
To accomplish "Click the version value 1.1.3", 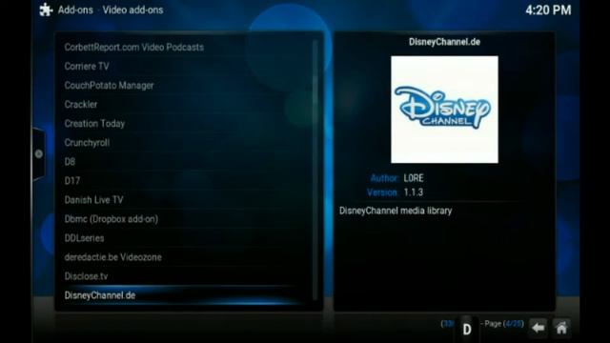I will point(413,192).
